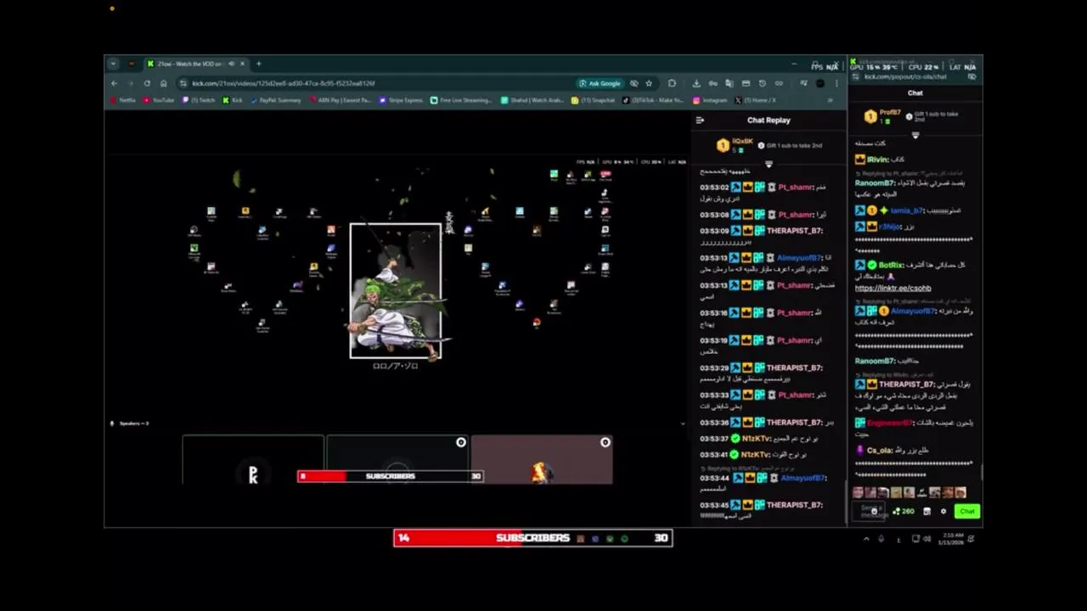Show hidden system tray icons chevron

866,538
